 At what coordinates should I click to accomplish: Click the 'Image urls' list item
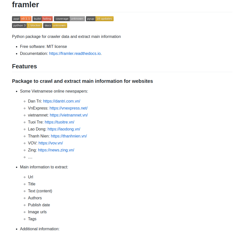coord(37,212)
